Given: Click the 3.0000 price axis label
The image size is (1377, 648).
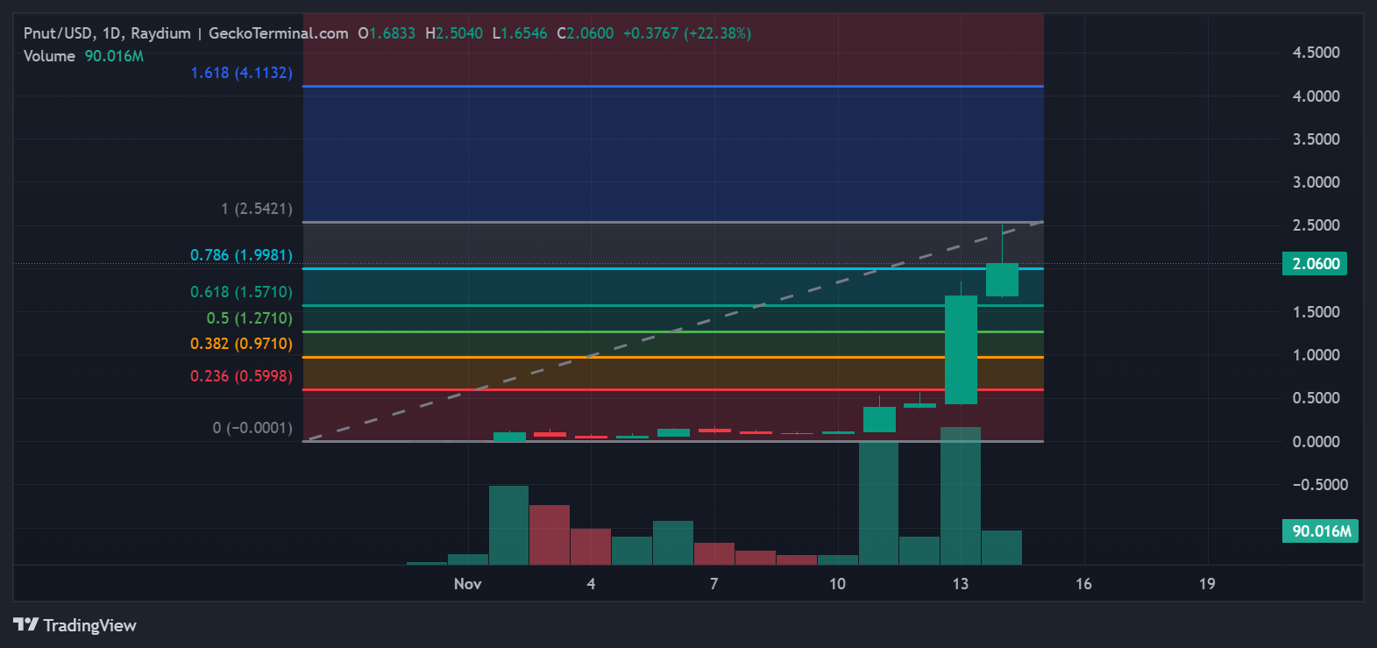Looking at the screenshot, I should 1317,182.
